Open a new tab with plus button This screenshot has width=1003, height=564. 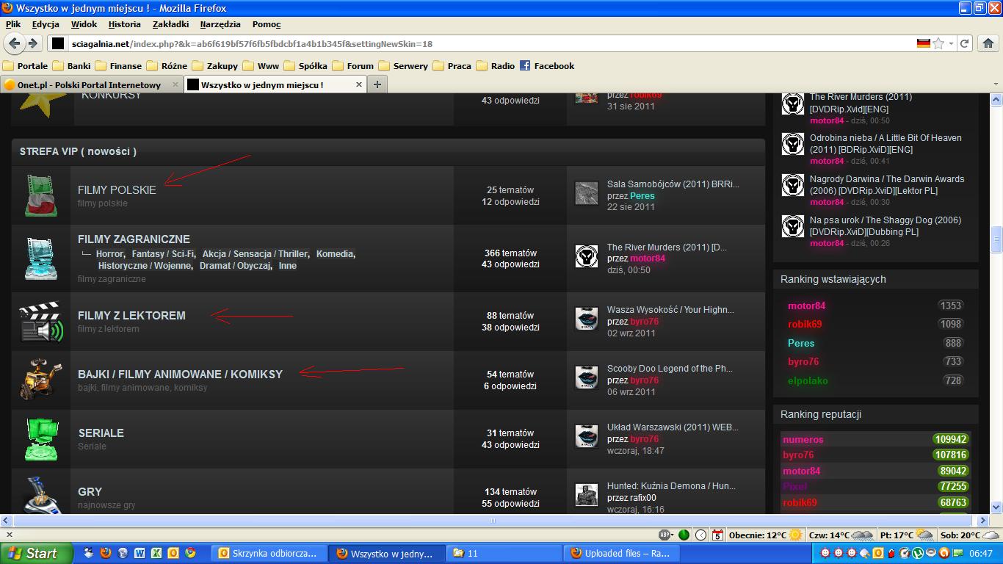(377, 84)
